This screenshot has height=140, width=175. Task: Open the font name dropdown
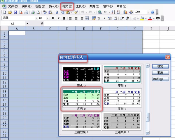(x=36, y=18)
